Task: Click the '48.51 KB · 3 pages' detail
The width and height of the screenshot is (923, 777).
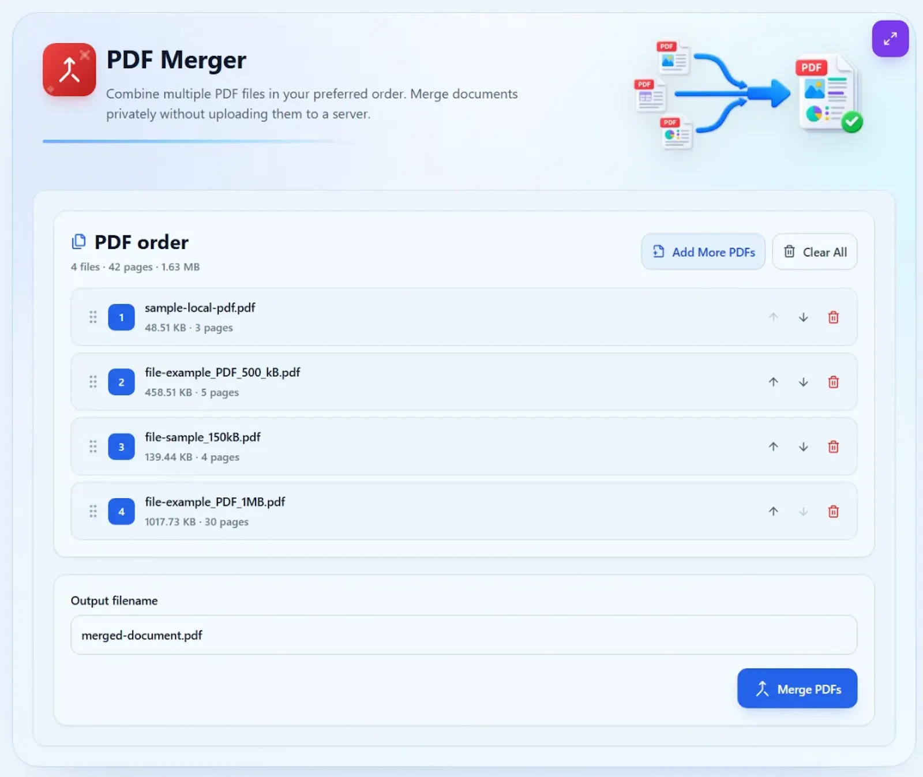Action: point(189,328)
